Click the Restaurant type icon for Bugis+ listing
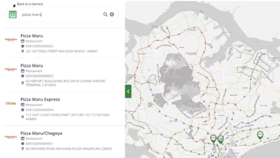The width and height of the screenshot is (280, 158). (23, 41)
